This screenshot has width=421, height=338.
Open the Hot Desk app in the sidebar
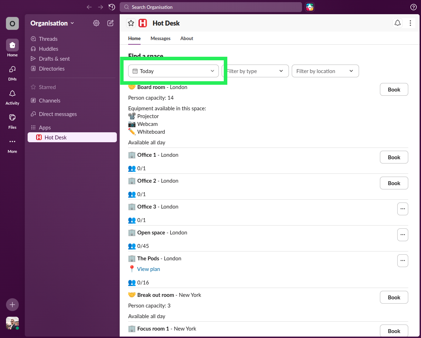[55, 137]
